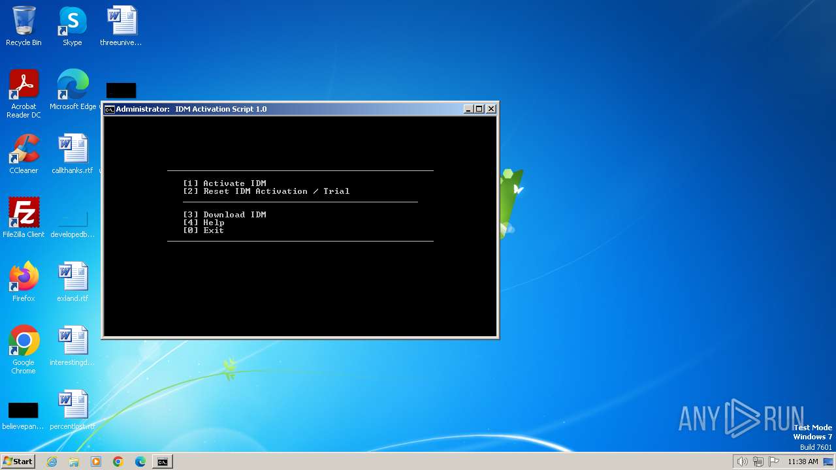Open the console window system menu icon
The height and width of the screenshot is (470, 836).
click(110, 109)
